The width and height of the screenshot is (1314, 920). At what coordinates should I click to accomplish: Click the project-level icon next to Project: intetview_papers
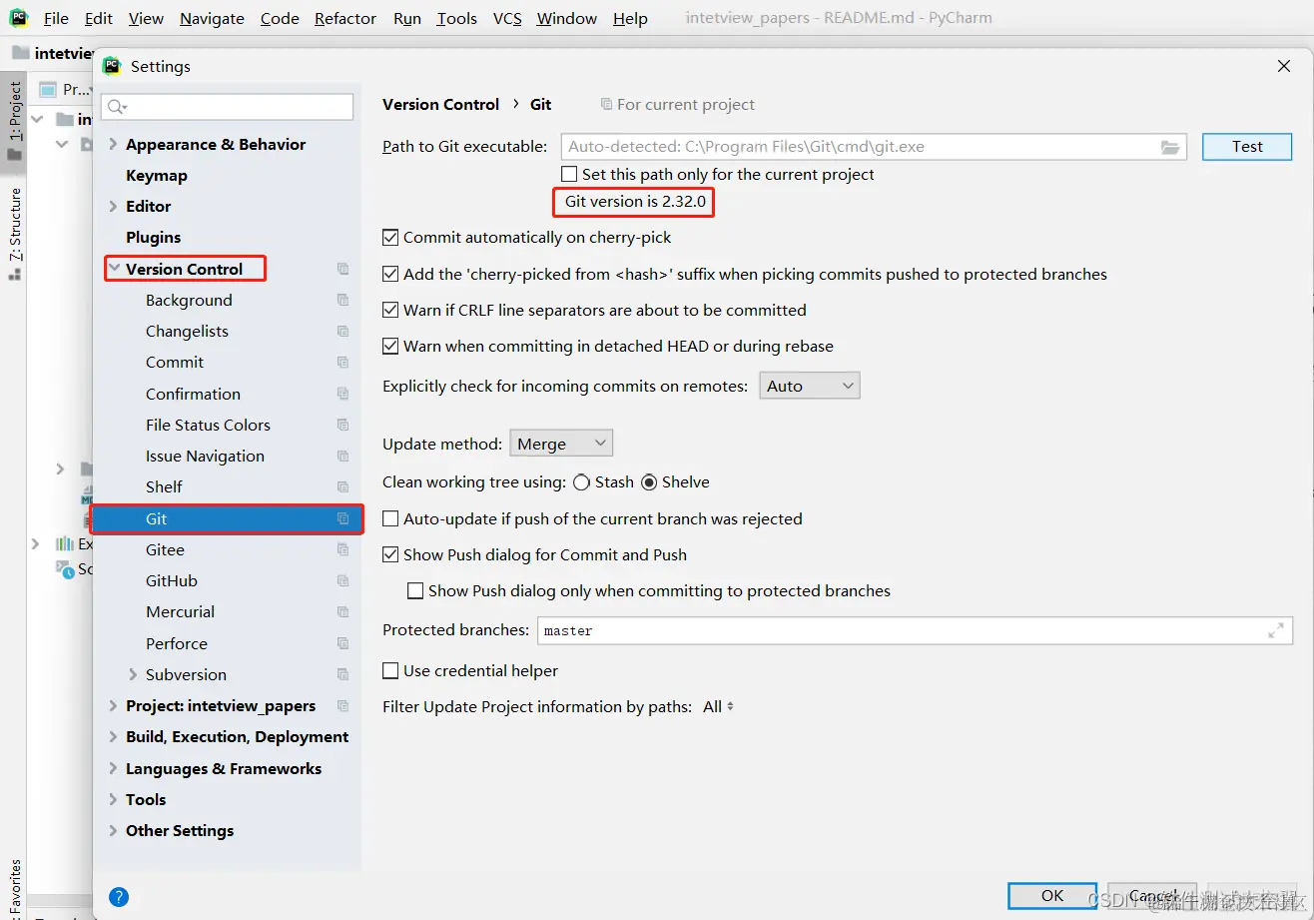[342, 706]
